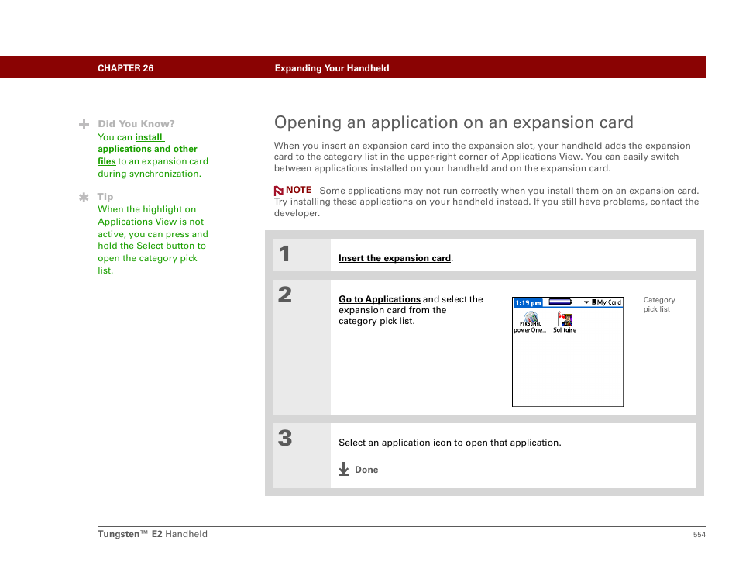Click the 'CHAPTER 26' header text
739x572 pixels.
click(x=125, y=68)
